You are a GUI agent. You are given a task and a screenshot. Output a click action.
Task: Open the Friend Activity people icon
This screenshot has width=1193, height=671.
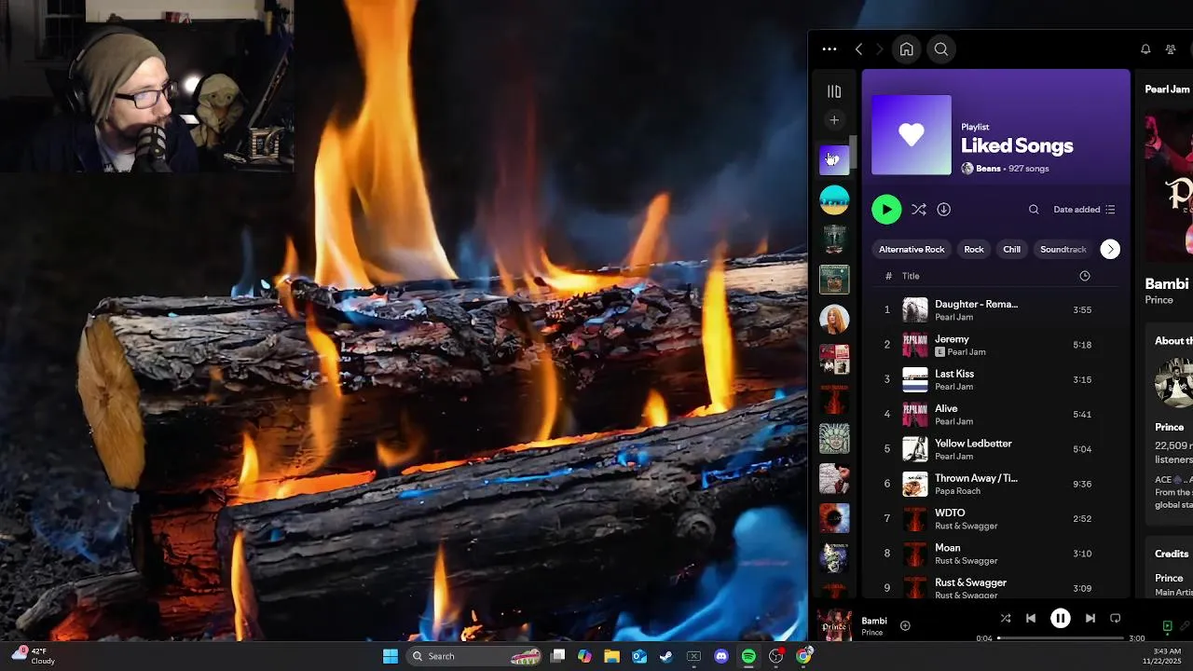click(x=1171, y=49)
